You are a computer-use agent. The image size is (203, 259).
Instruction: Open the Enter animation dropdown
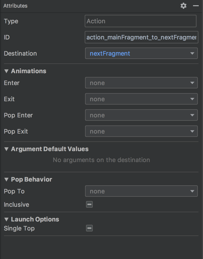141,83
